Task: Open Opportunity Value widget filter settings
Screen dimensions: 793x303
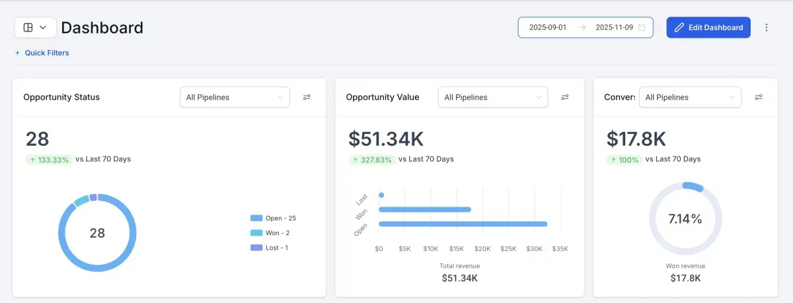Action: (x=565, y=97)
